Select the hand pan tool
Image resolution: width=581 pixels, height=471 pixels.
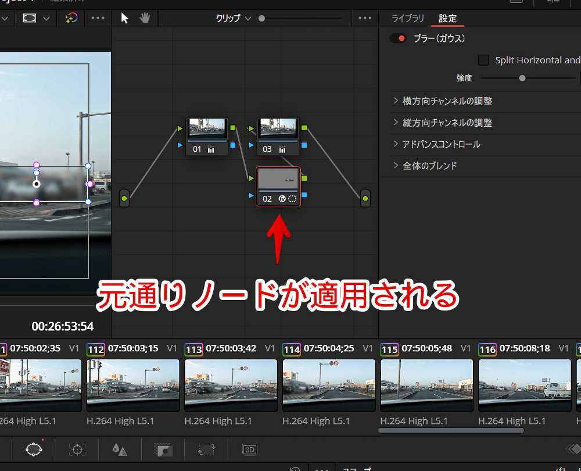tap(145, 18)
